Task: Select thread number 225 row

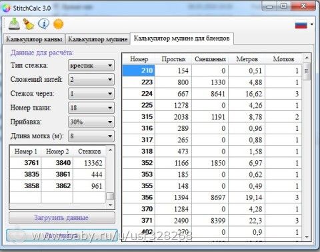Action: click(x=212, y=105)
